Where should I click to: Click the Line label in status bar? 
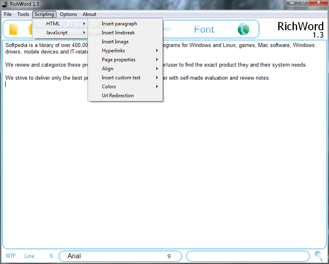coord(29,256)
